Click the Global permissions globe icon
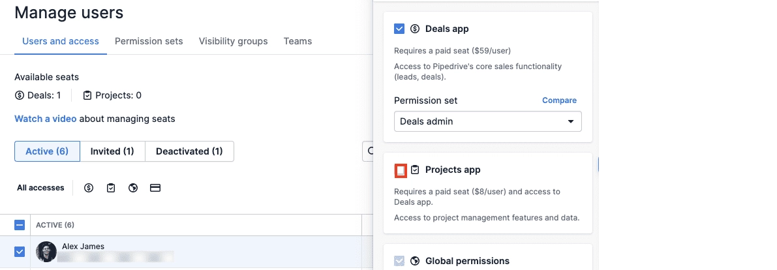Image resolution: width=777 pixels, height=270 pixels. coord(416,261)
